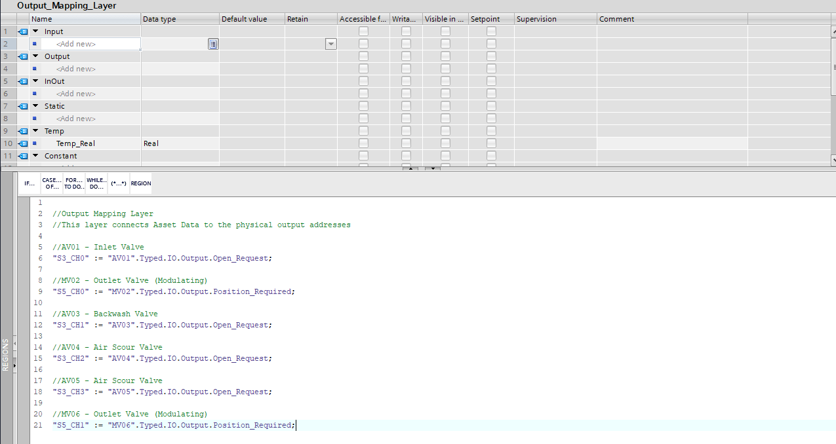
Task: Open data type picker in row 2
Action: [x=213, y=44]
